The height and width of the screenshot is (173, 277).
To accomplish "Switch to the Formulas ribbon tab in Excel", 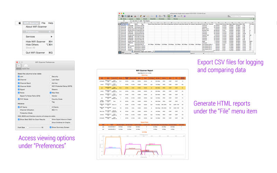I will click(161, 19).
